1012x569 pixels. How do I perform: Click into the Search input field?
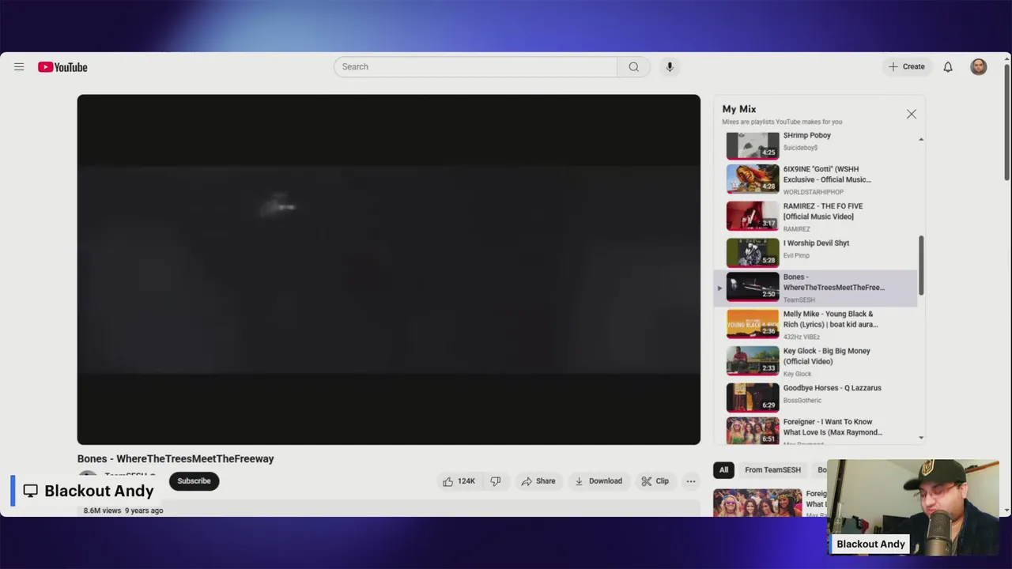[x=475, y=67]
